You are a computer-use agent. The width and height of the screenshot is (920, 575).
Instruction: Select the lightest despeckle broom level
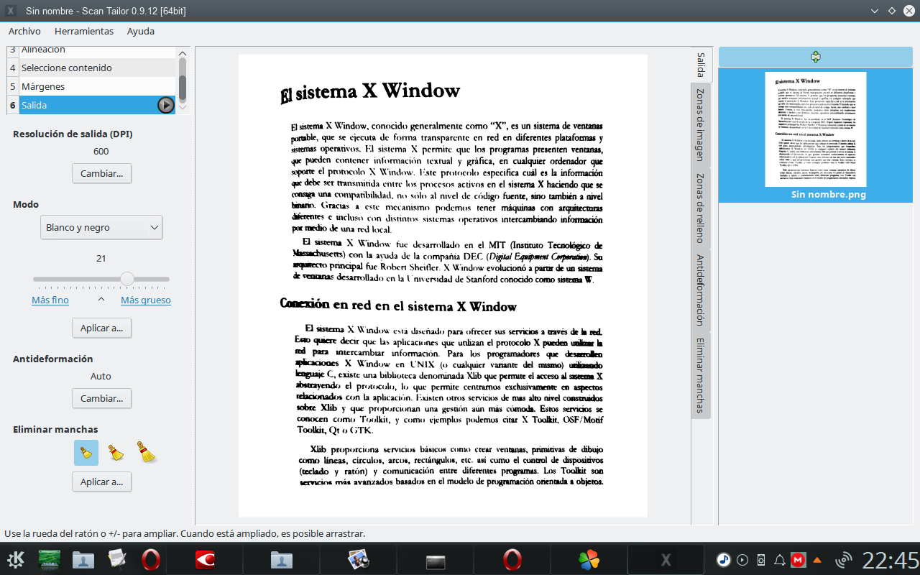pos(86,453)
